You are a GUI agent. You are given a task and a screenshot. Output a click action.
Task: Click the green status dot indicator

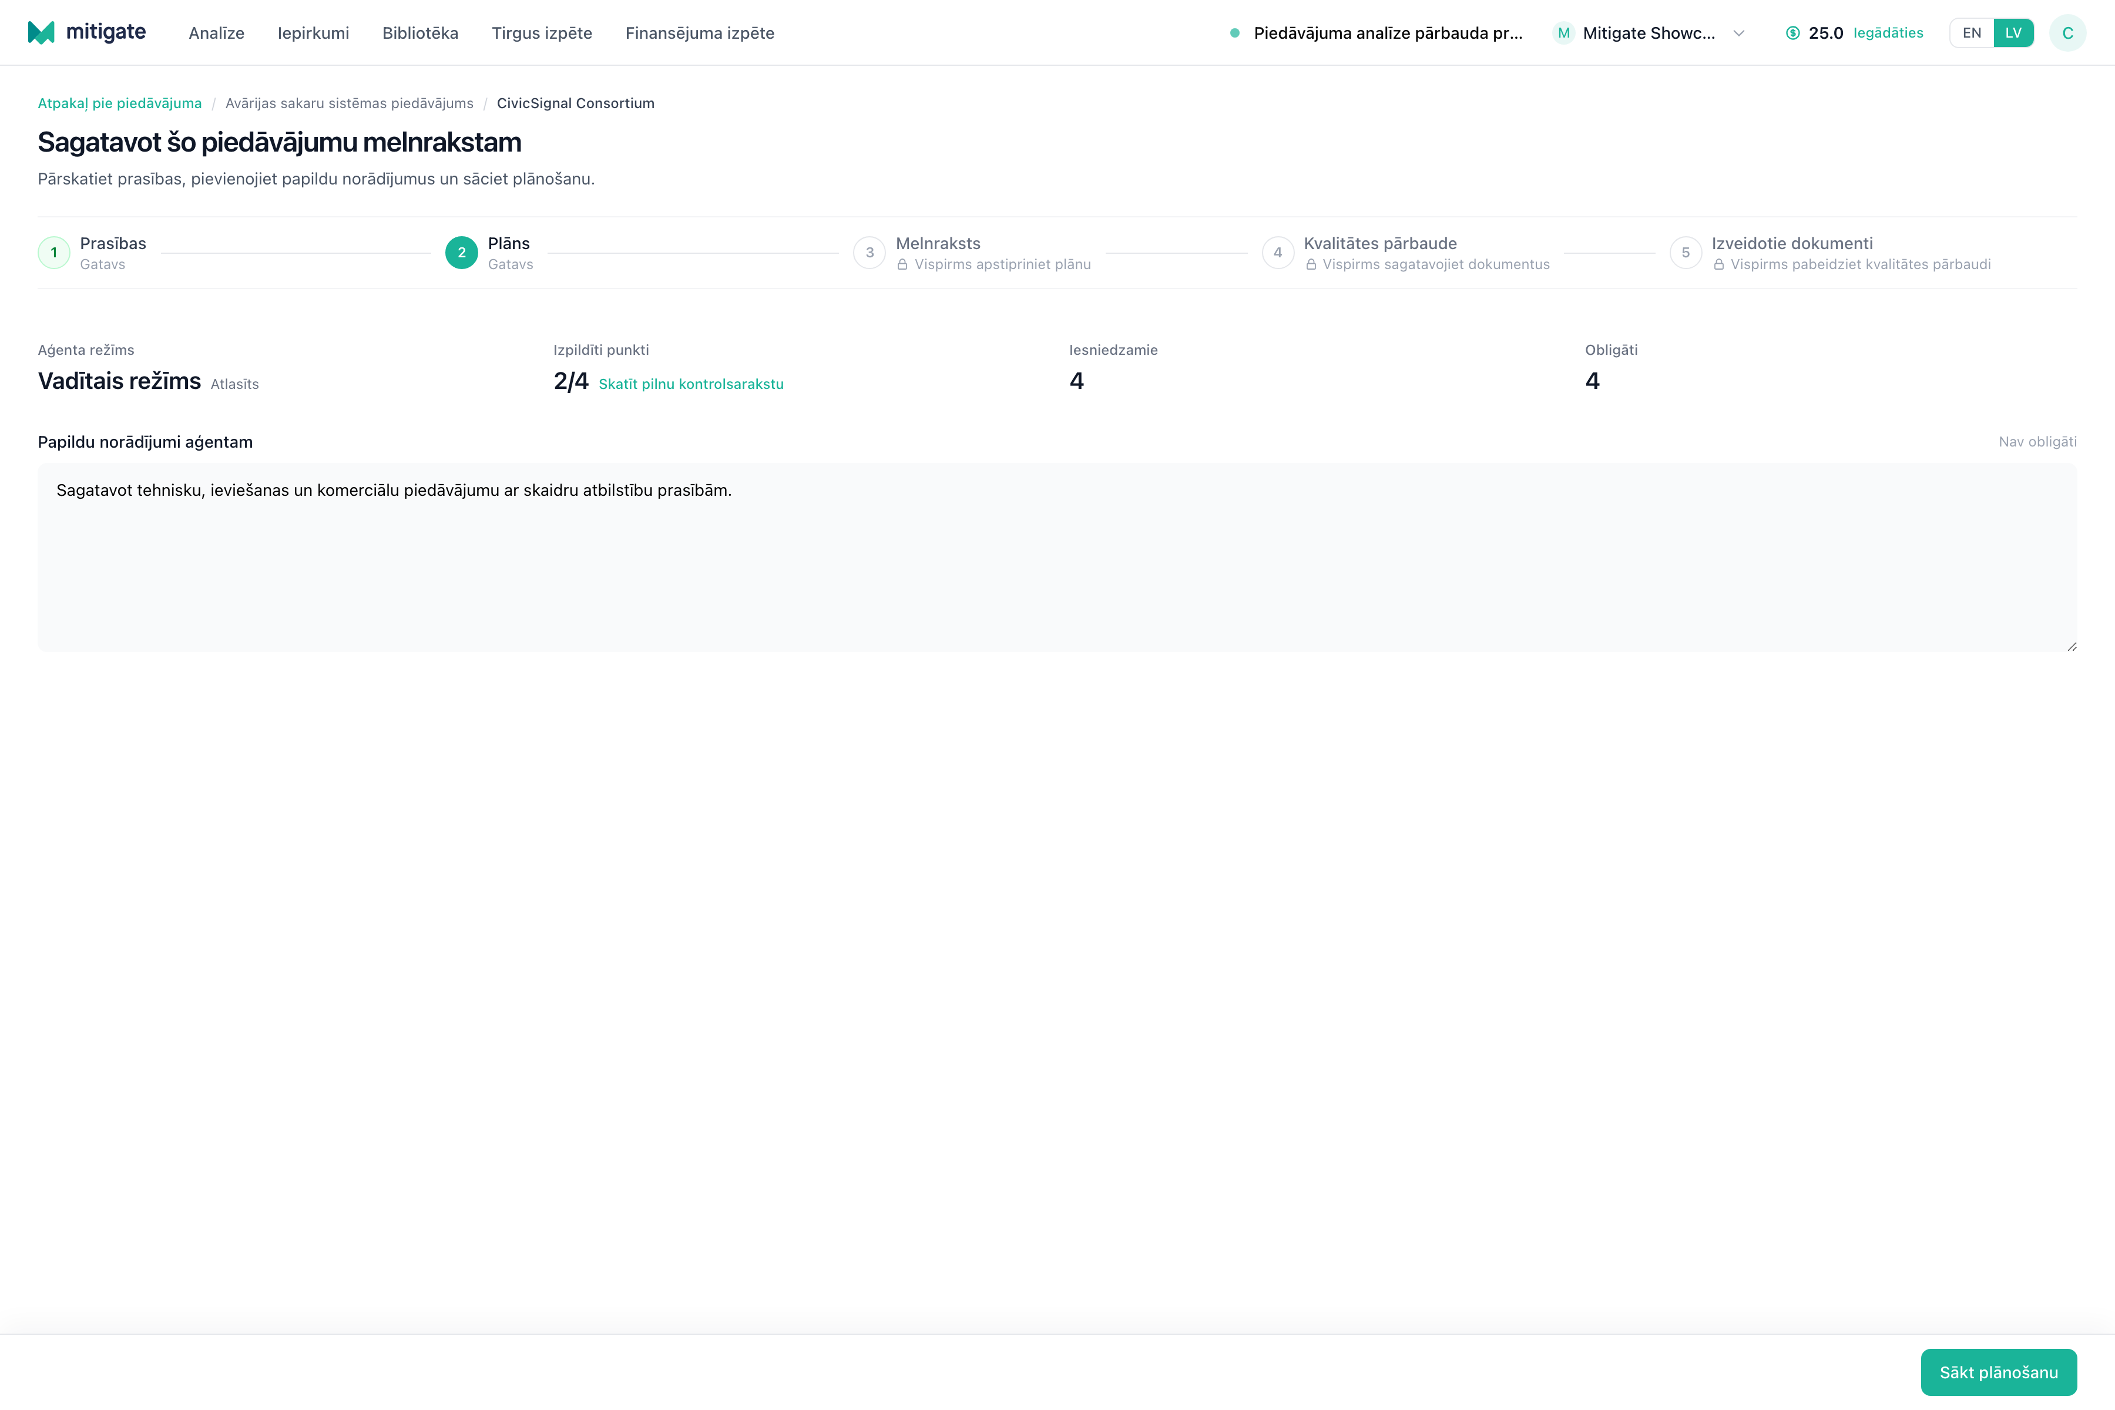tap(1235, 33)
